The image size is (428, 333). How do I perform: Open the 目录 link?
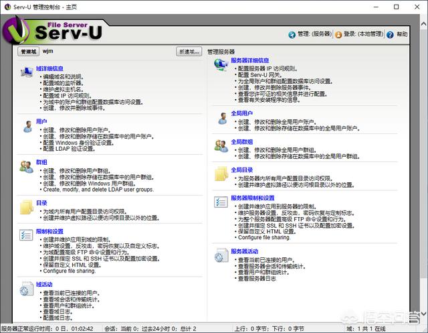tap(41, 203)
